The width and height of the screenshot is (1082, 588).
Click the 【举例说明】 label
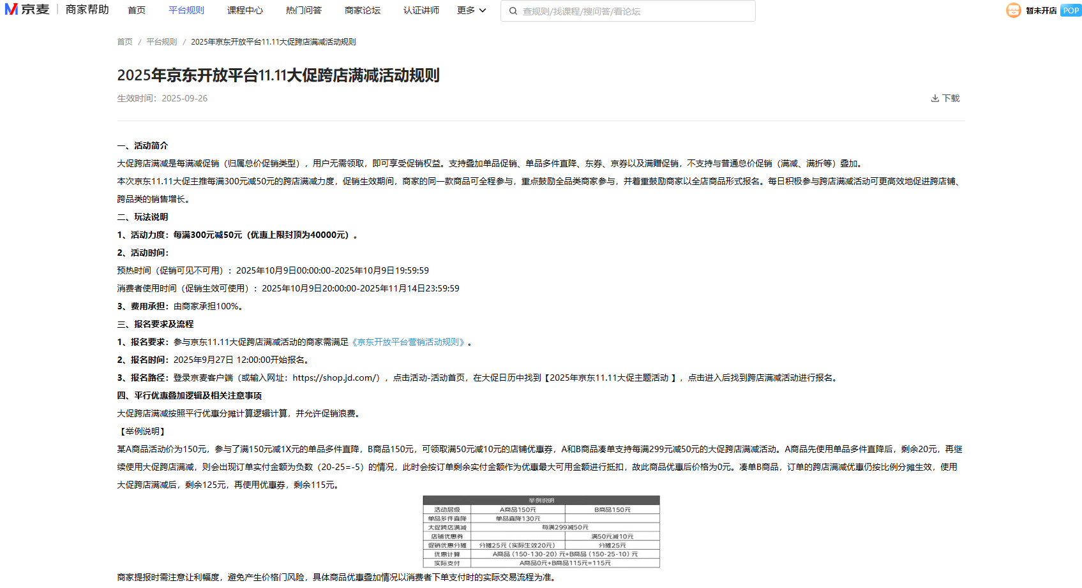(x=142, y=431)
